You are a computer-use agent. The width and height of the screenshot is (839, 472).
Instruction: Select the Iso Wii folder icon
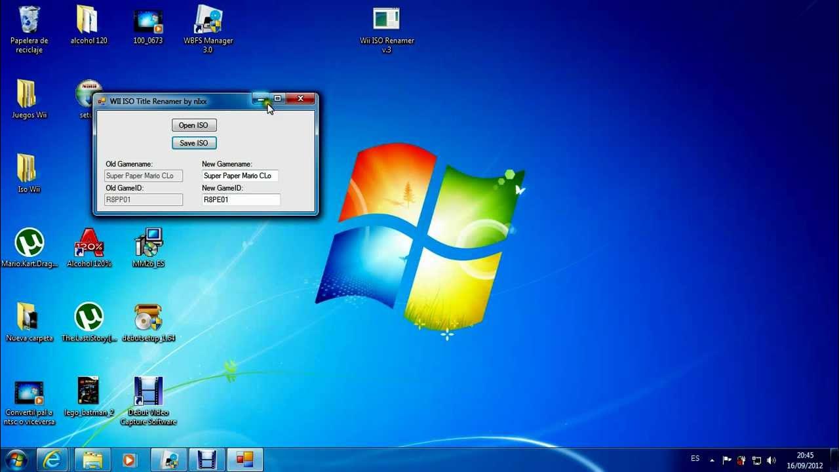point(29,174)
